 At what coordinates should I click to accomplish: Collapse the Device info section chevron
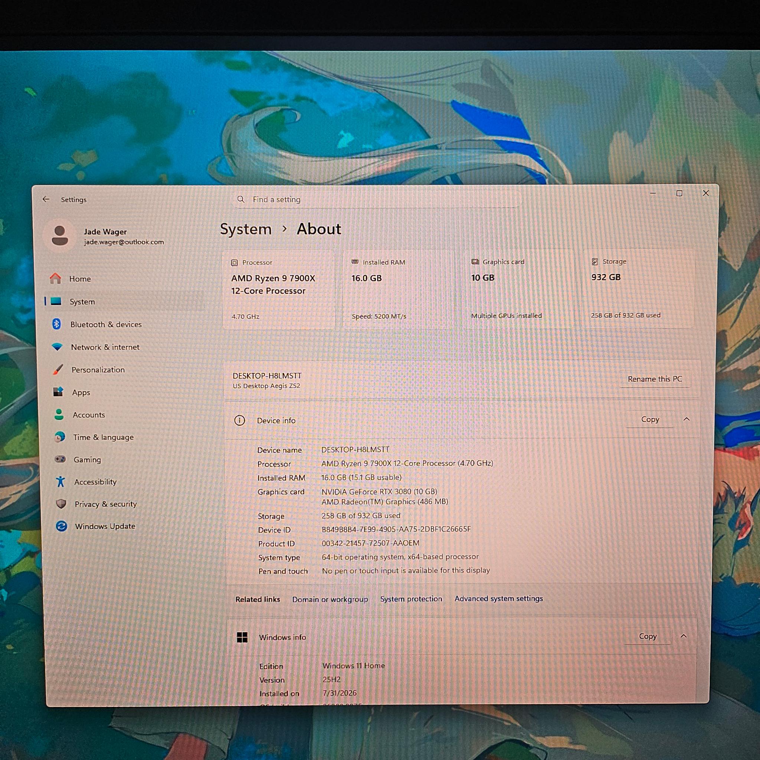point(687,419)
